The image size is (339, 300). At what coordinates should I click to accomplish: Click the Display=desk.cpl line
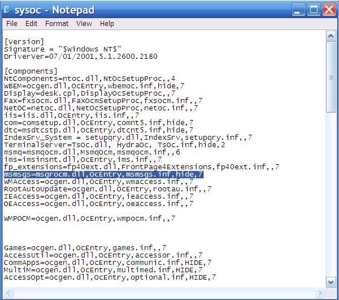pos(89,93)
